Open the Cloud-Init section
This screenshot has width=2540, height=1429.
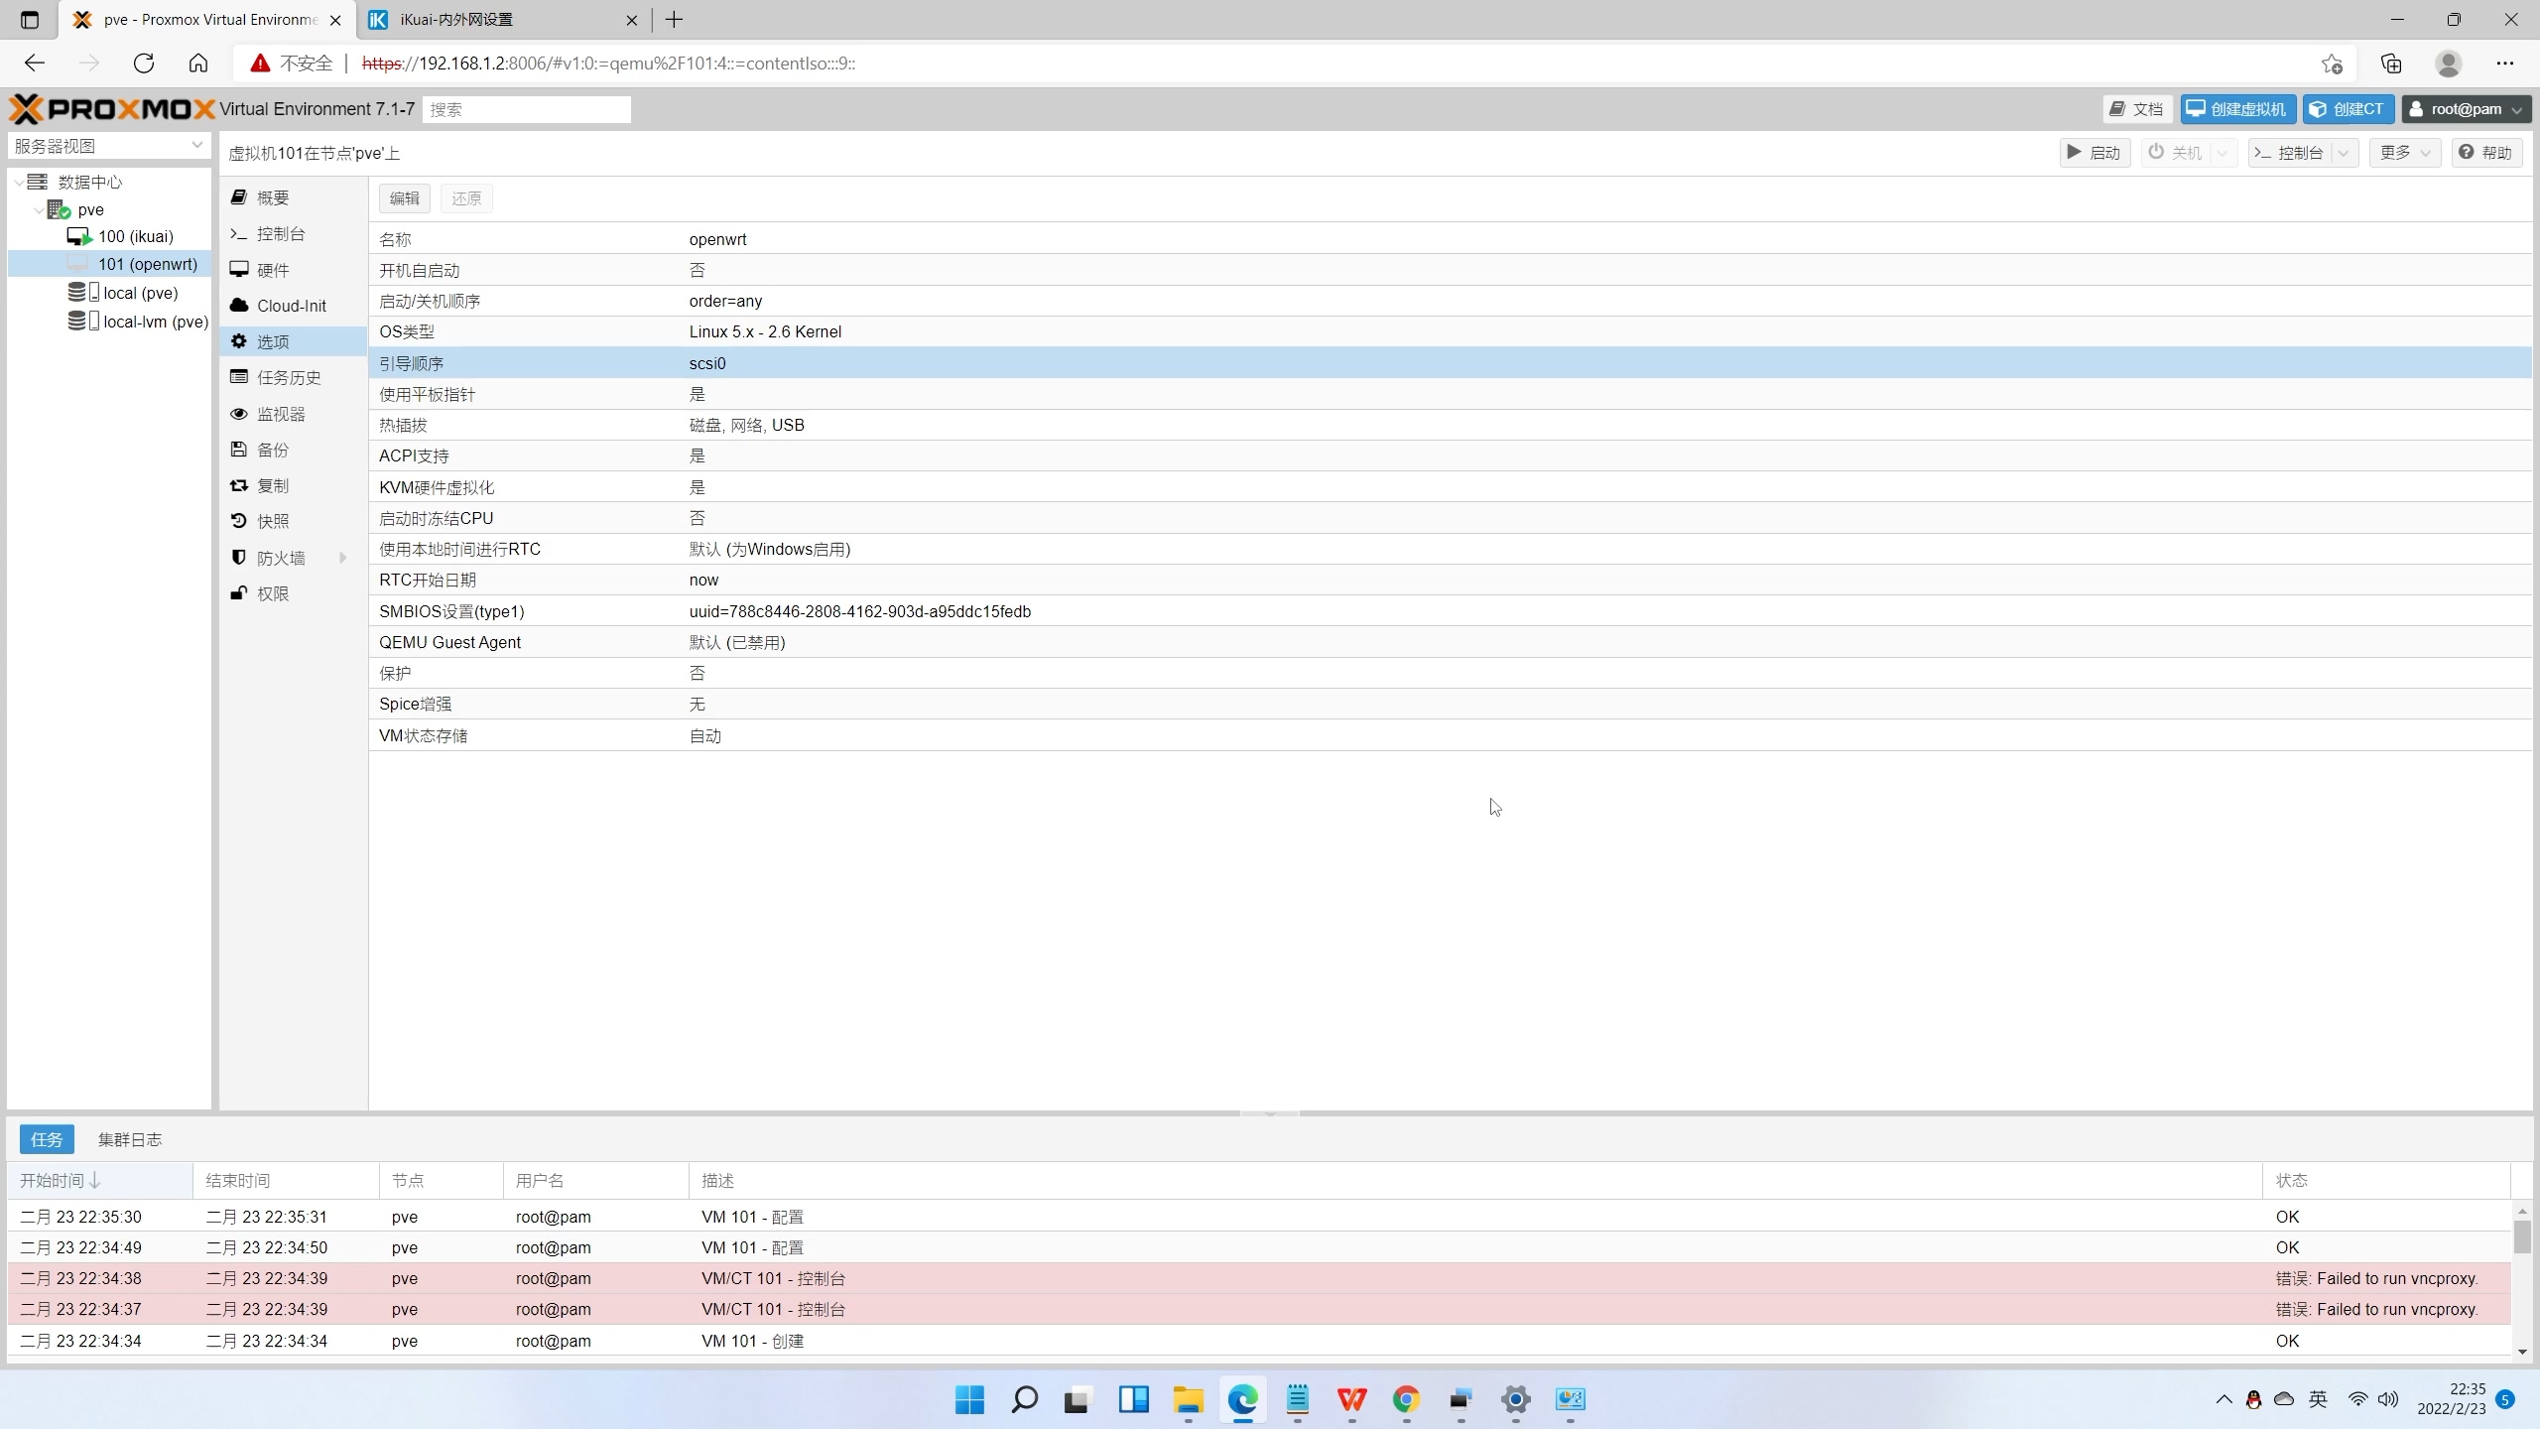click(x=291, y=306)
